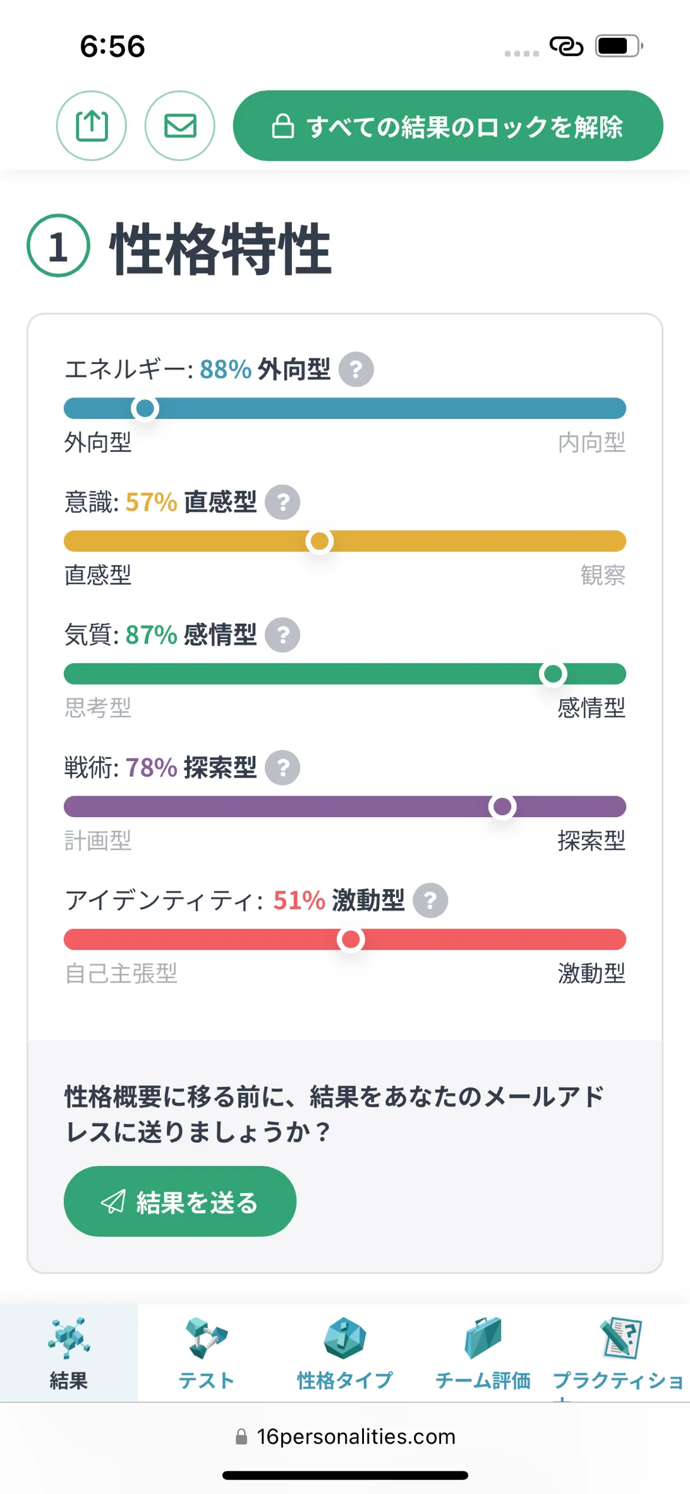Open help for アイデンティティ trait
690x1494 pixels.
coord(430,901)
